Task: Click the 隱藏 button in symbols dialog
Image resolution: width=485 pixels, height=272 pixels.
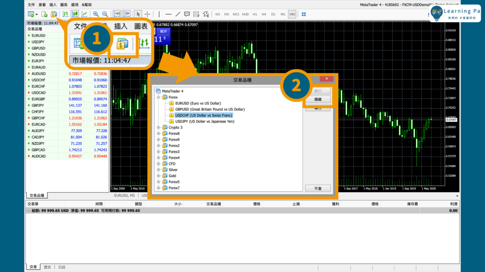Action: 318,99
